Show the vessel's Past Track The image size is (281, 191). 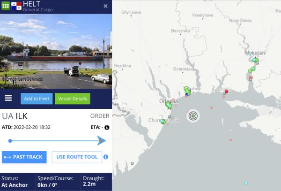(x=24, y=157)
